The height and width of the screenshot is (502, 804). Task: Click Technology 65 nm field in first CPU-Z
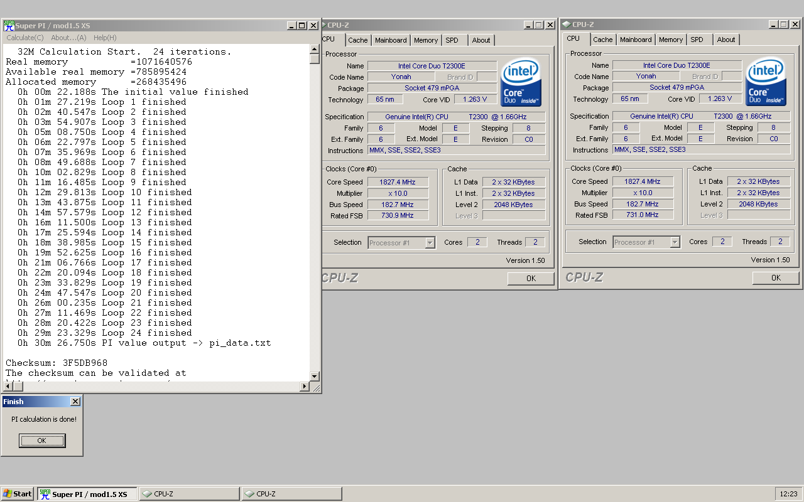(x=385, y=99)
